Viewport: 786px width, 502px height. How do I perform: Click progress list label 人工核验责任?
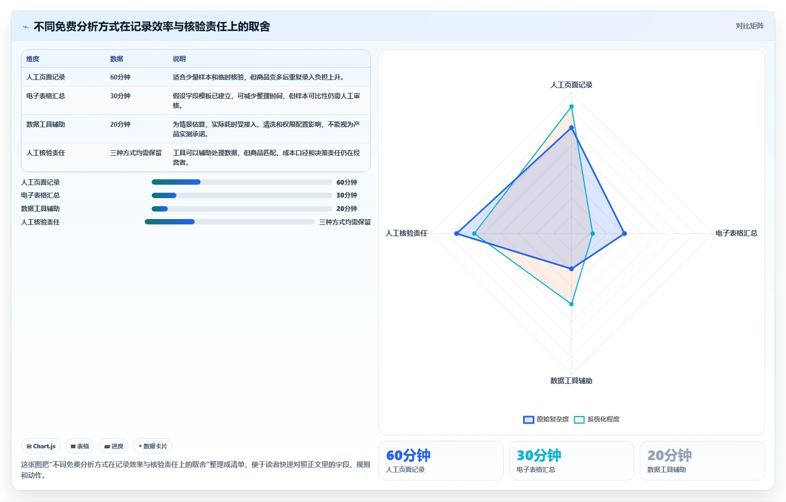(x=40, y=222)
